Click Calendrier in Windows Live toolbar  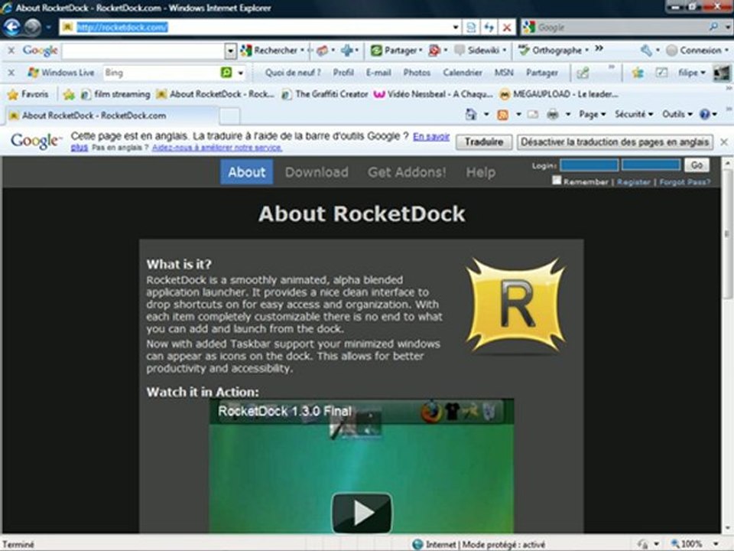tap(463, 73)
